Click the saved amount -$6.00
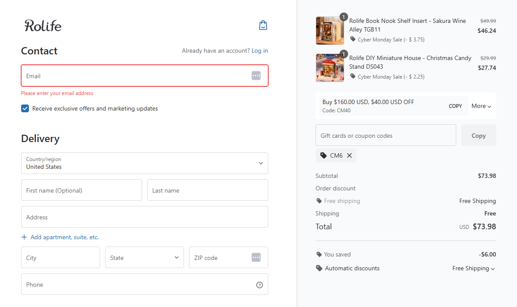Screen dimensions: 517x307 click(x=487, y=254)
